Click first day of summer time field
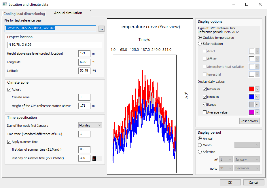This screenshot has width=267, height=188. pyautogui.click(x=84, y=149)
